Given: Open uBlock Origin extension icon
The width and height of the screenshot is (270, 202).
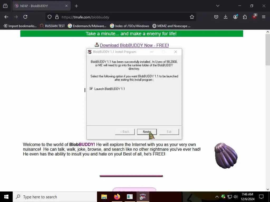Looking at the screenshot, I should pos(254,17).
